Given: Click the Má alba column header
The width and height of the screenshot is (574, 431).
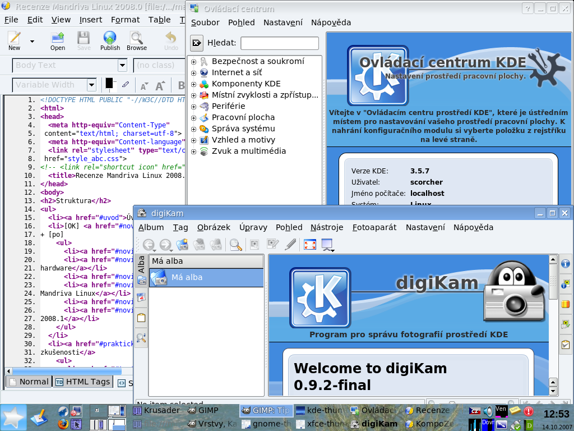Looking at the screenshot, I should click(x=206, y=262).
